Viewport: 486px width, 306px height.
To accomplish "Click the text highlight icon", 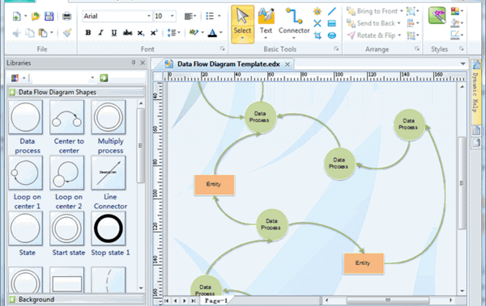I will [194, 32].
